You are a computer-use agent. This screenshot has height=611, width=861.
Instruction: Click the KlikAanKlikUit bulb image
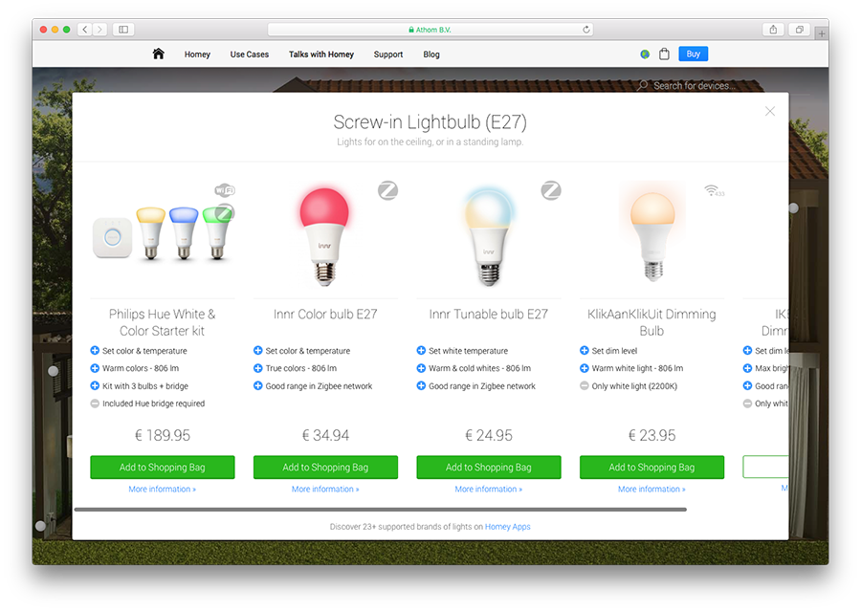[x=652, y=233]
